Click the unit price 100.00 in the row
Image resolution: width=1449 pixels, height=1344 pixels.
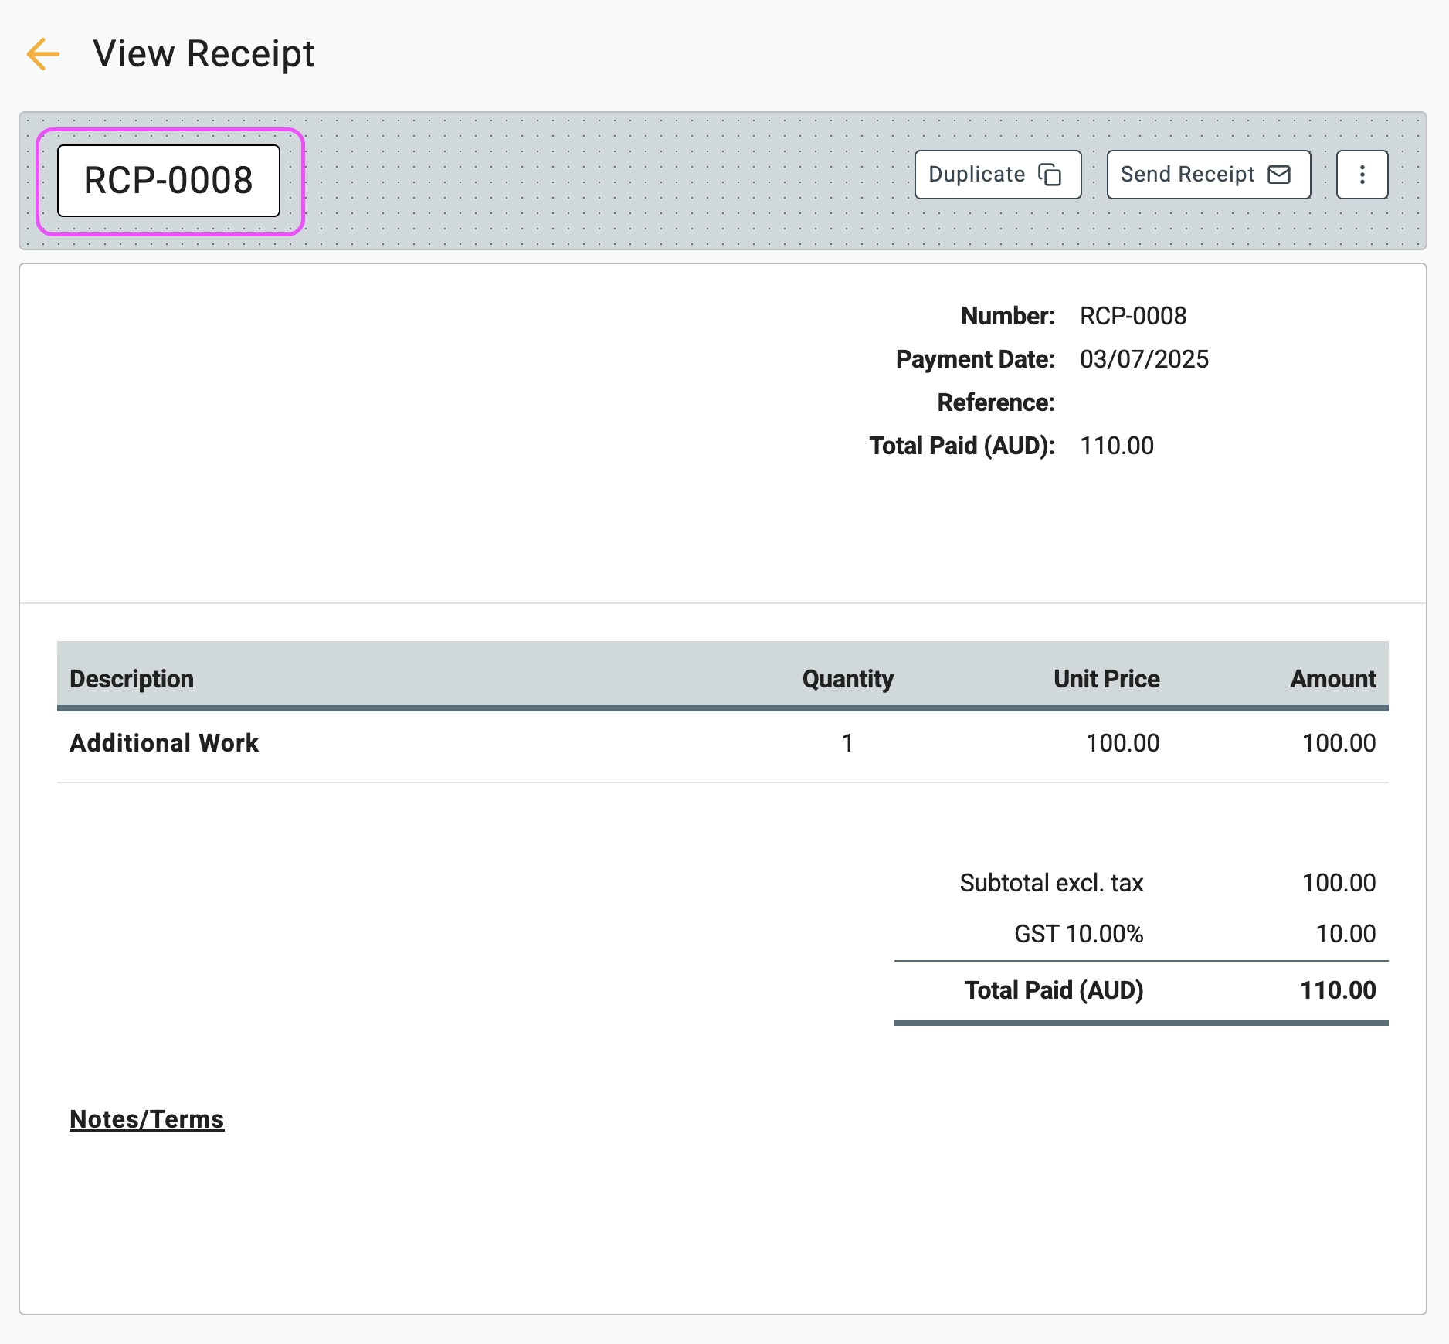1123,743
